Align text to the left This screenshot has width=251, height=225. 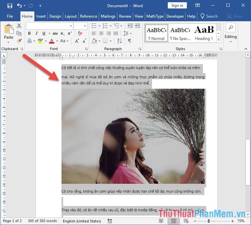pyautogui.click(x=94, y=33)
